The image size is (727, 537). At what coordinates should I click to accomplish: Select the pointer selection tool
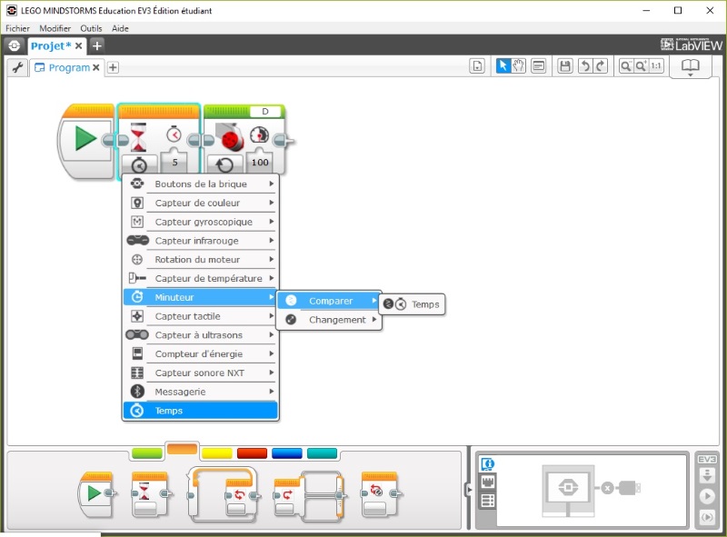pyautogui.click(x=503, y=65)
